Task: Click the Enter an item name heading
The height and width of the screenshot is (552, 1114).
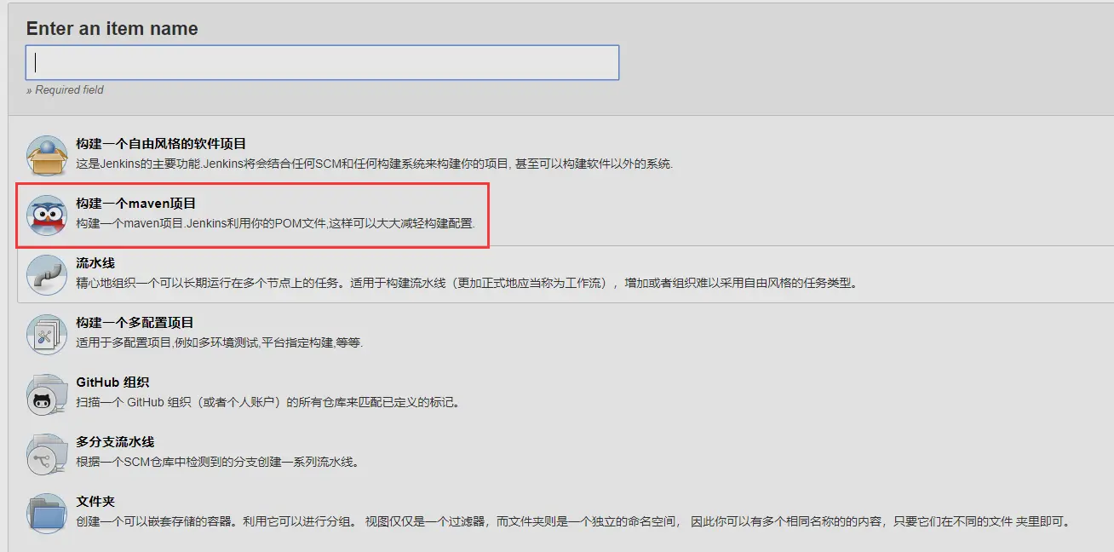Action: (x=112, y=28)
